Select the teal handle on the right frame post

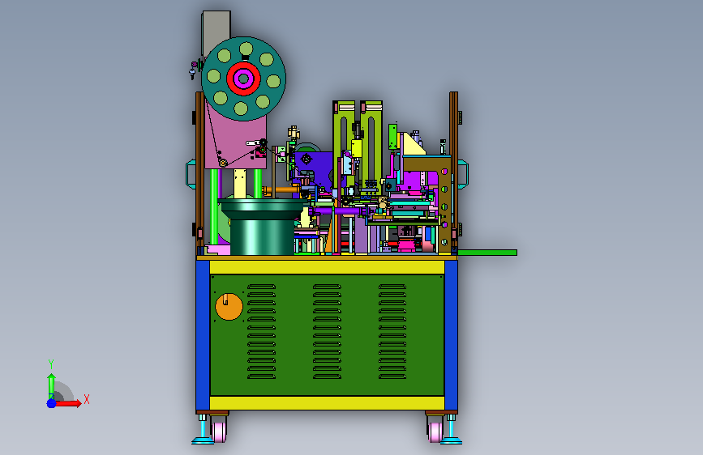click(463, 174)
